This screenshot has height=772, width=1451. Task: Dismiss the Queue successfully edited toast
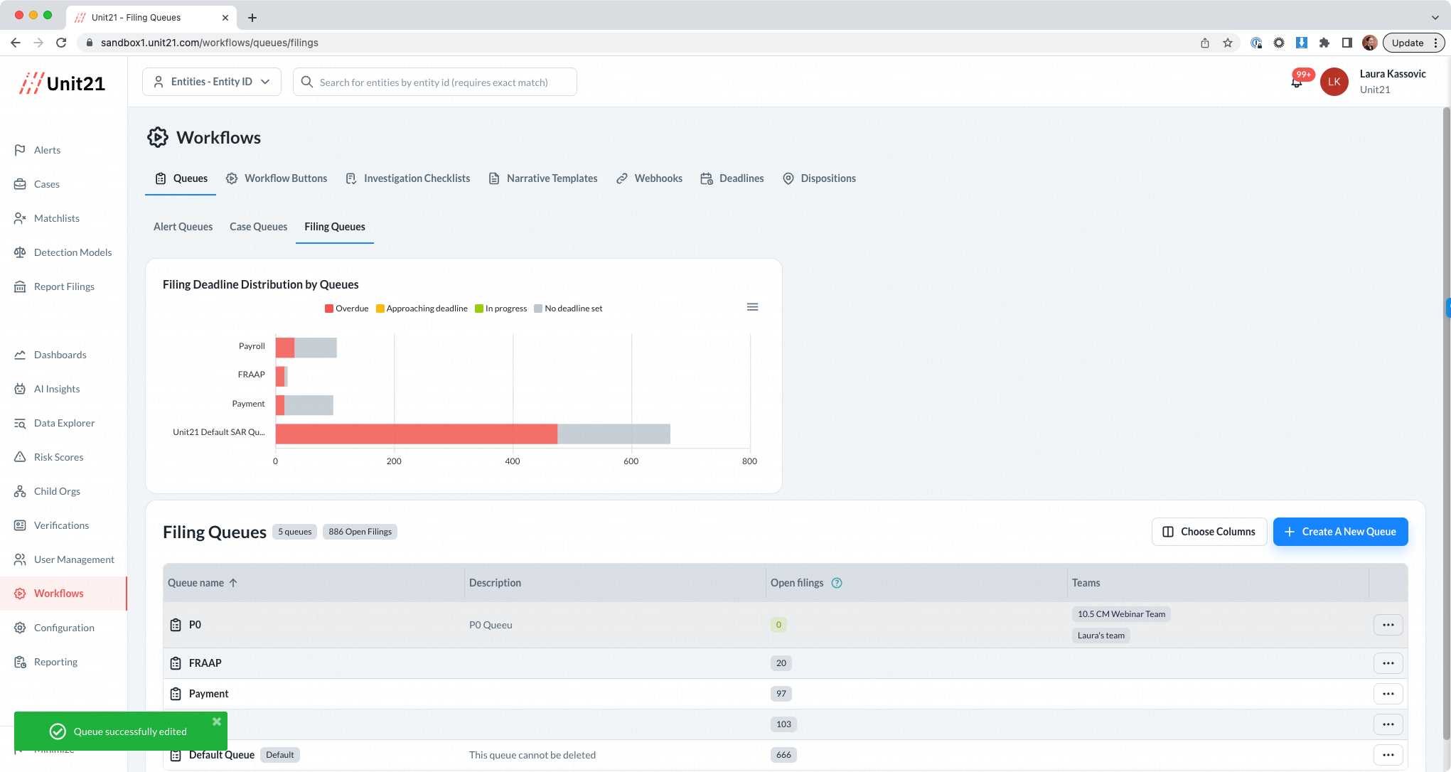pyautogui.click(x=217, y=722)
